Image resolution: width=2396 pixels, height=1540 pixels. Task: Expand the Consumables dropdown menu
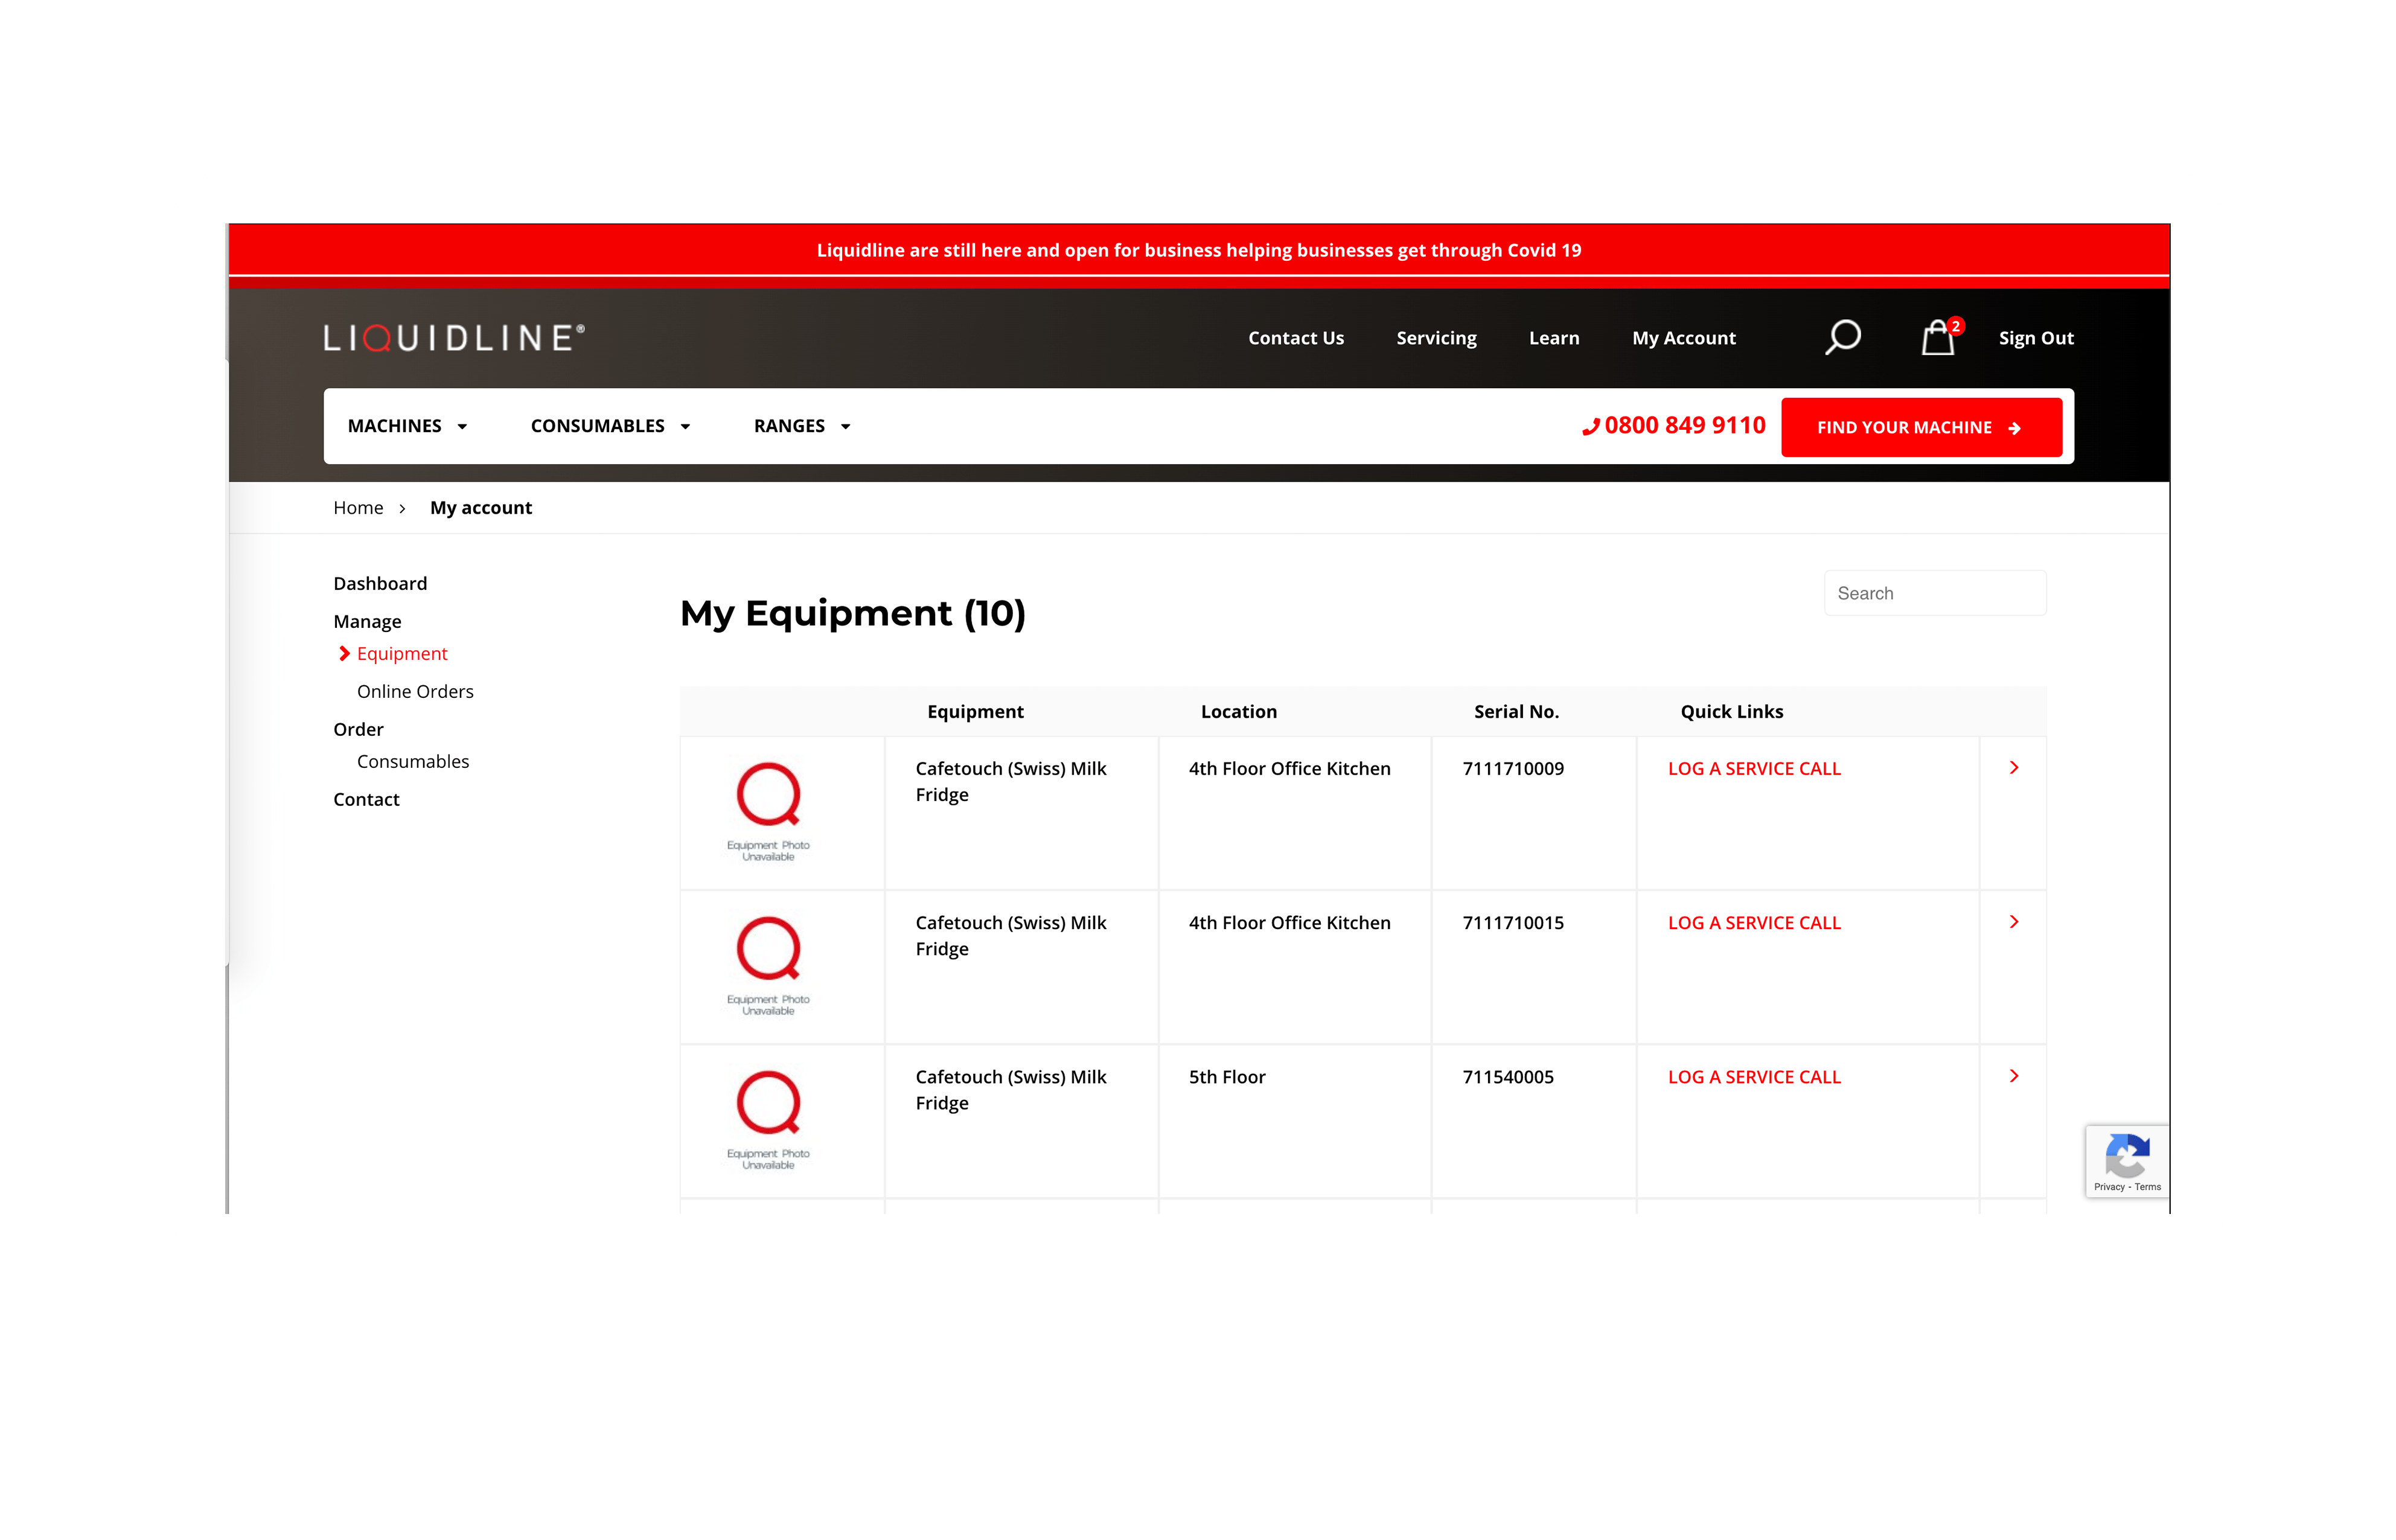[610, 426]
